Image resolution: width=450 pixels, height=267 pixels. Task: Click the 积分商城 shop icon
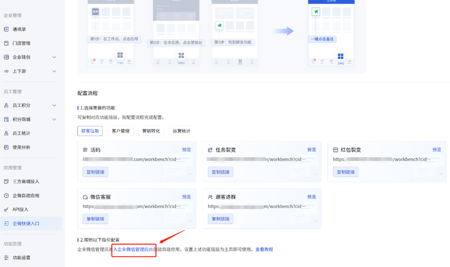point(6,119)
